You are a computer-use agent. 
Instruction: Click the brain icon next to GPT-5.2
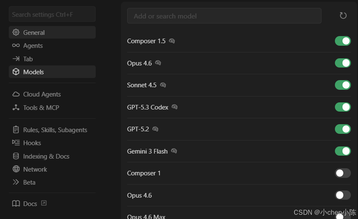(x=155, y=129)
